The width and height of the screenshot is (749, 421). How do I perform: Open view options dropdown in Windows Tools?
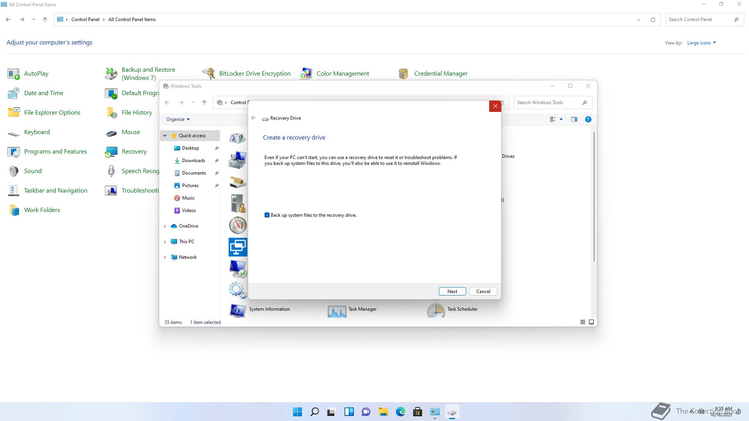pyautogui.click(x=561, y=119)
